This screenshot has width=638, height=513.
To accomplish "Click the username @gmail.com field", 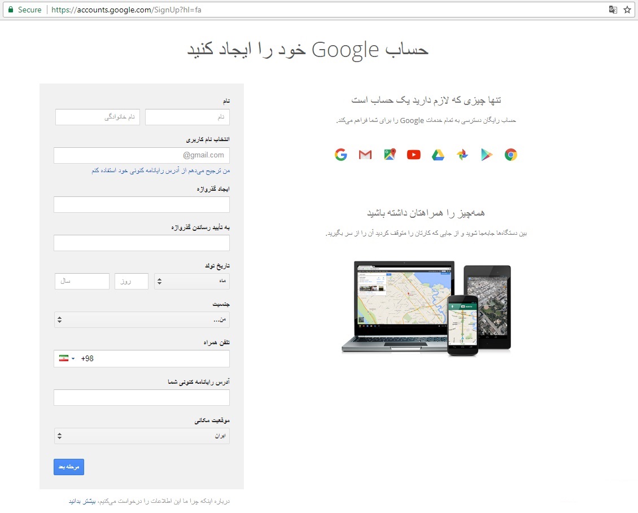I will [x=142, y=155].
